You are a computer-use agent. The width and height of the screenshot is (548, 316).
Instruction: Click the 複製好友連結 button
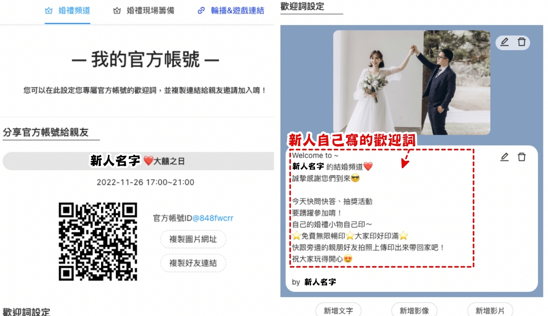tap(193, 263)
